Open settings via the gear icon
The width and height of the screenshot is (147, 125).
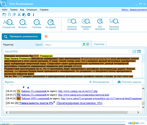[x=29, y=14]
